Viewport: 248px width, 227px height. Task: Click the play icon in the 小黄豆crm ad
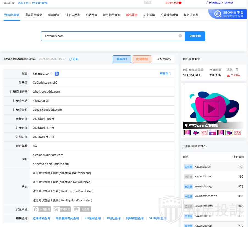211,109
